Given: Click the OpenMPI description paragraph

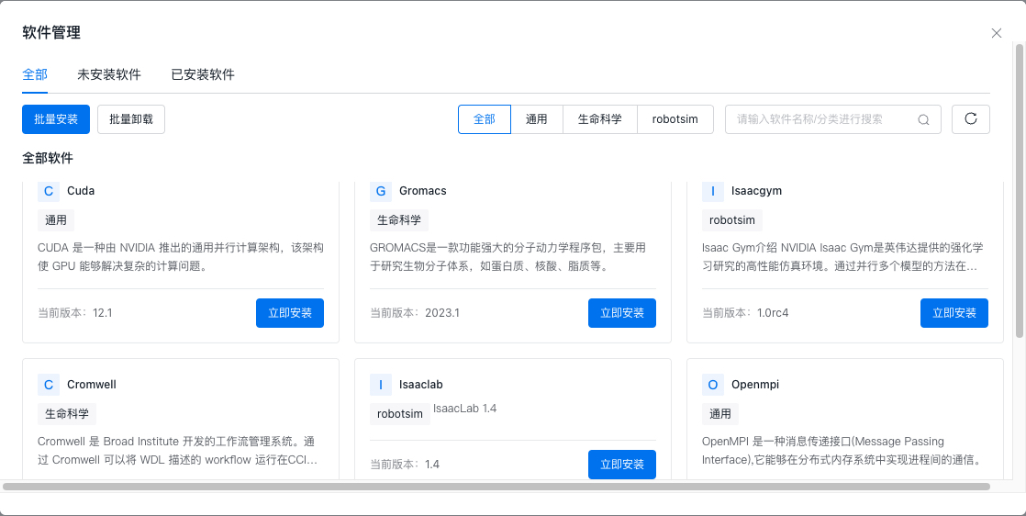Looking at the screenshot, I should (x=842, y=451).
